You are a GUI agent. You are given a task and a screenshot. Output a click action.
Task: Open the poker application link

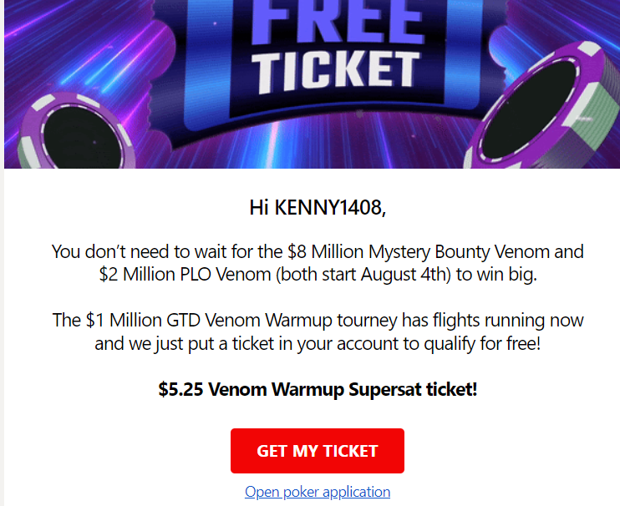[x=318, y=492]
